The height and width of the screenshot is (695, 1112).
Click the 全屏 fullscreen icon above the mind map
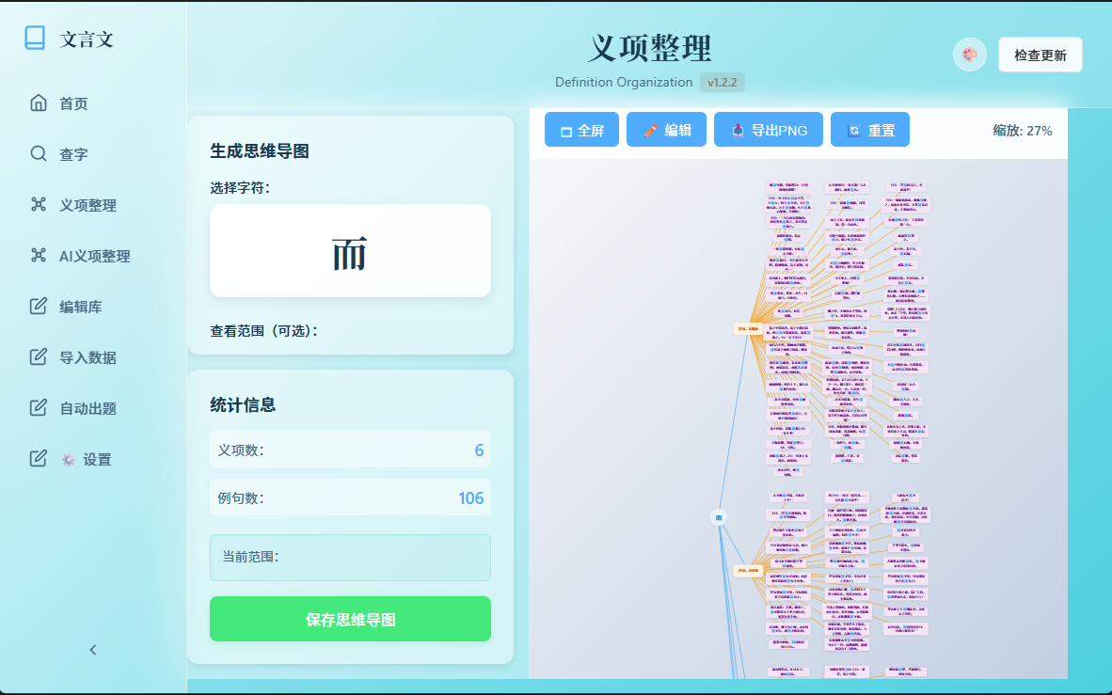coord(565,129)
